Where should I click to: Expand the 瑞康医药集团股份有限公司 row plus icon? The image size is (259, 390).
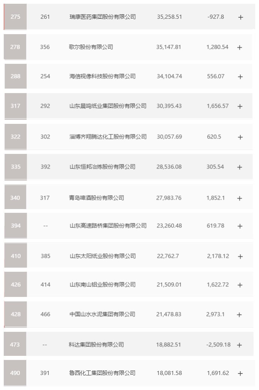(x=241, y=17)
